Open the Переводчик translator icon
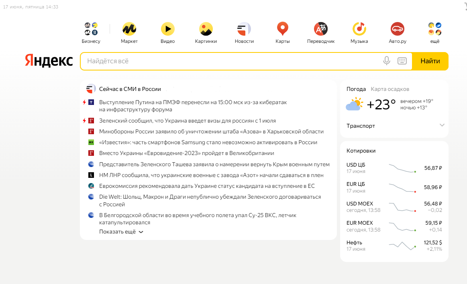This screenshot has height=284, width=467. click(x=321, y=29)
